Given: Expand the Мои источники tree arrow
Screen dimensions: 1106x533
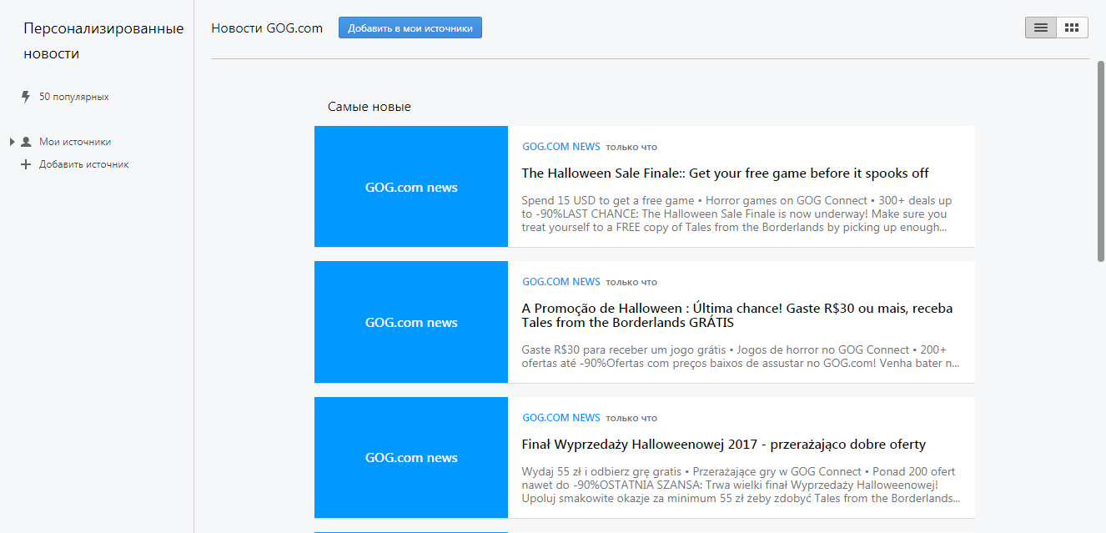Looking at the screenshot, I should [13, 142].
